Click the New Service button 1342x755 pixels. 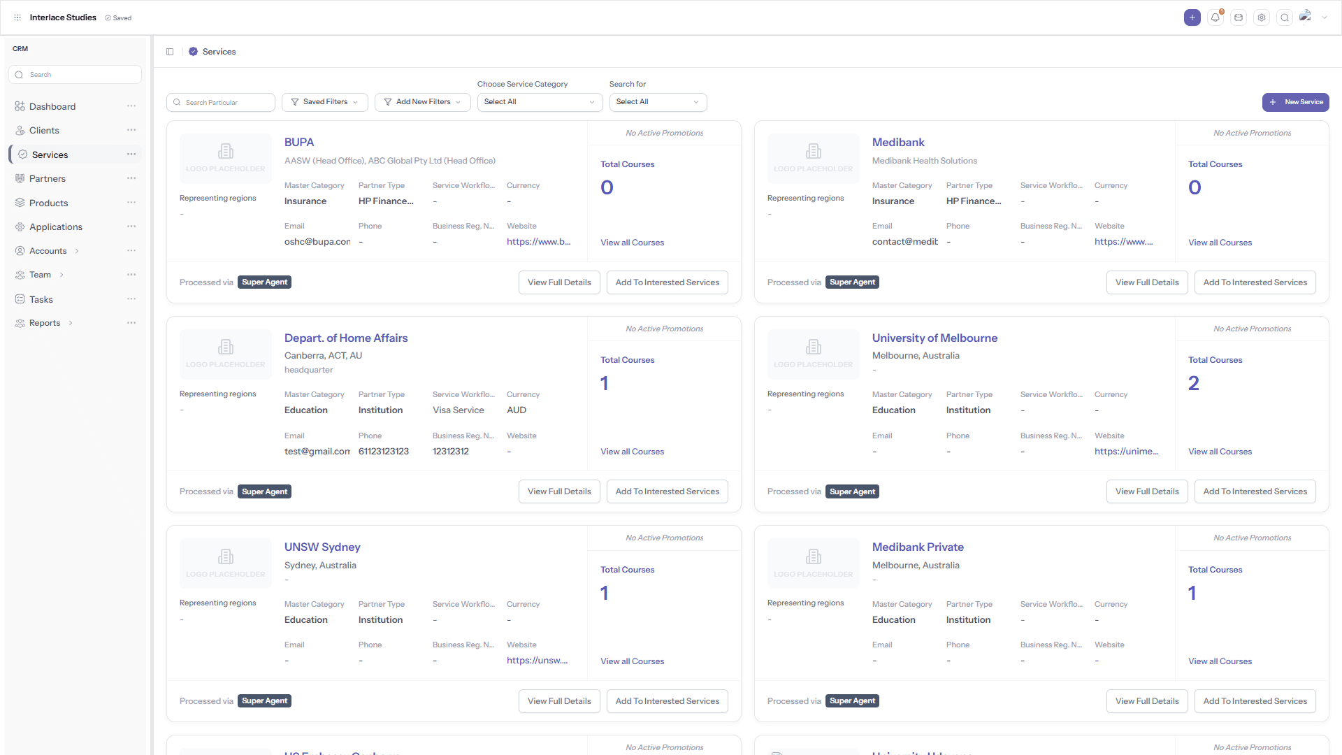[x=1296, y=103]
